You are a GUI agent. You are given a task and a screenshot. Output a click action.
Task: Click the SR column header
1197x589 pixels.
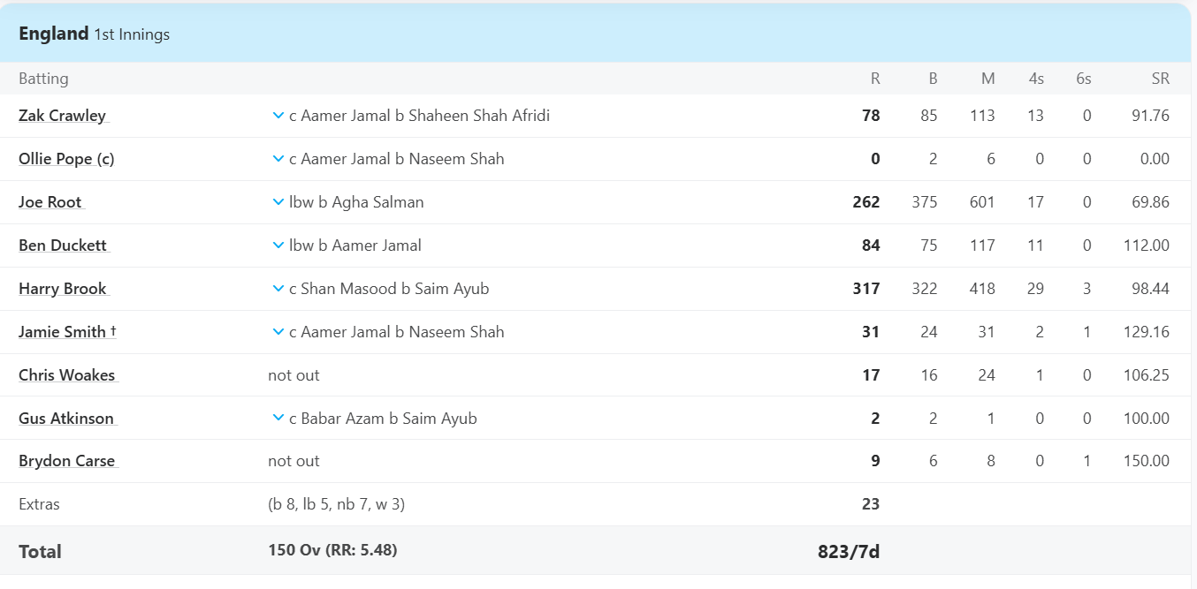(1160, 79)
